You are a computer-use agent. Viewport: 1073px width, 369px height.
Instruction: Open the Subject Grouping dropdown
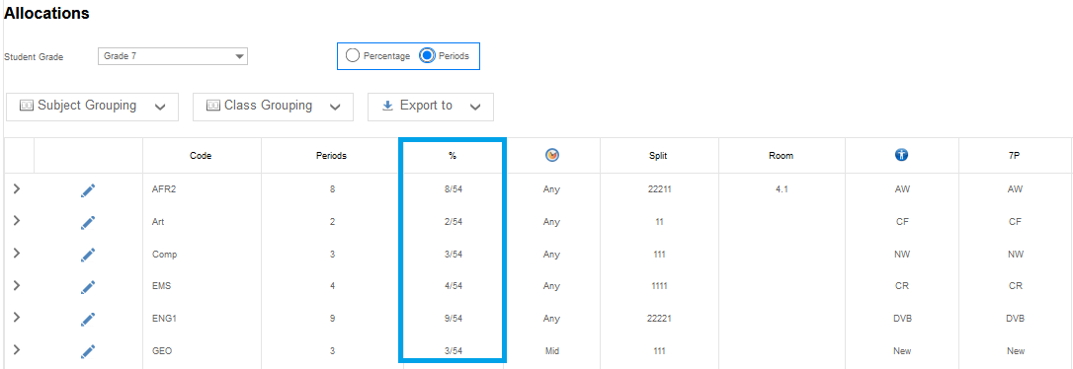[x=93, y=107]
